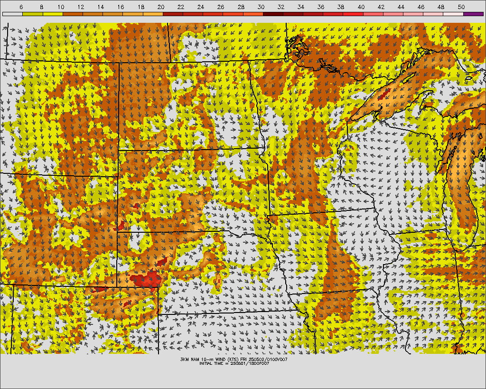
Task: Pick the red swatch between 36 and 38
Action: click(x=333, y=14)
